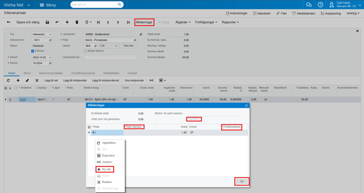This screenshot has height=193, width=364.
Task: Click the Allokeringar button
Action: pos(144,22)
